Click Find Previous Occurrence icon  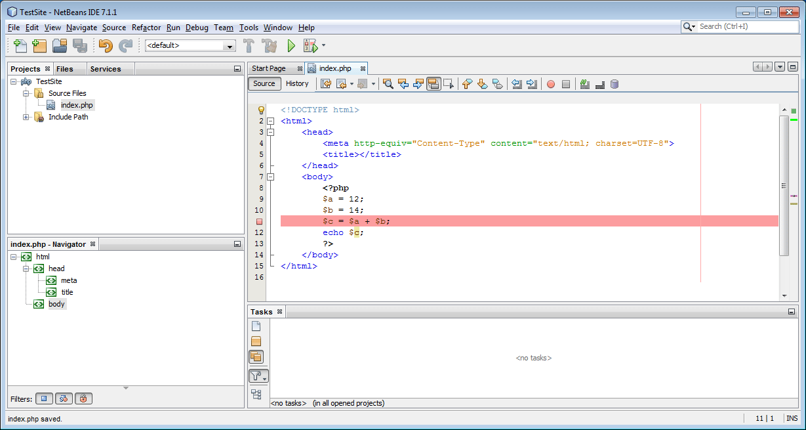click(x=403, y=83)
